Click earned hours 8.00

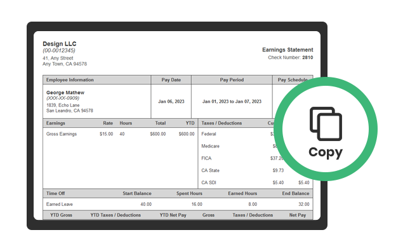(x=253, y=205)
